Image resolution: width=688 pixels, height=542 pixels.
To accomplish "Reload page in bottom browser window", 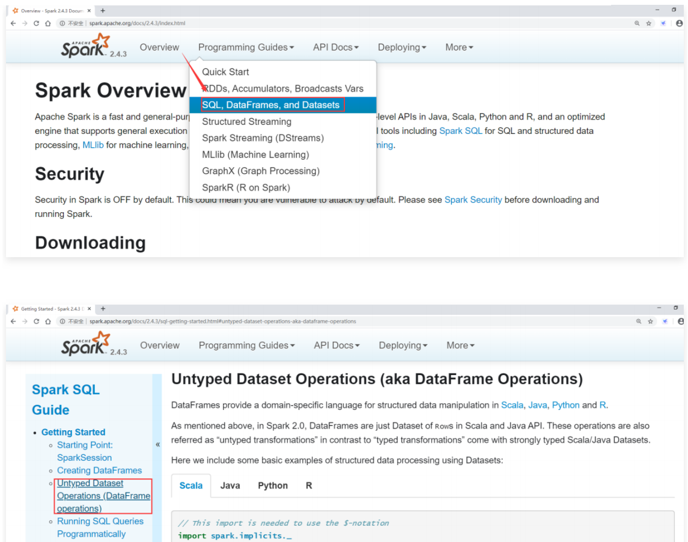I will [x=37, y=321].
